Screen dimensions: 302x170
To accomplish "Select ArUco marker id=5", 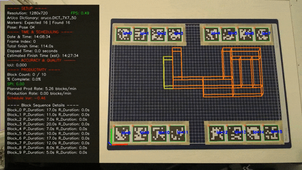I will pyautogui.click(x=229, y=34).
